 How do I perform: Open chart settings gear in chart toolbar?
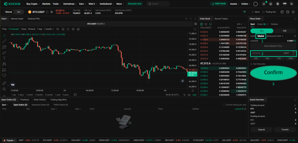(73, 29)
